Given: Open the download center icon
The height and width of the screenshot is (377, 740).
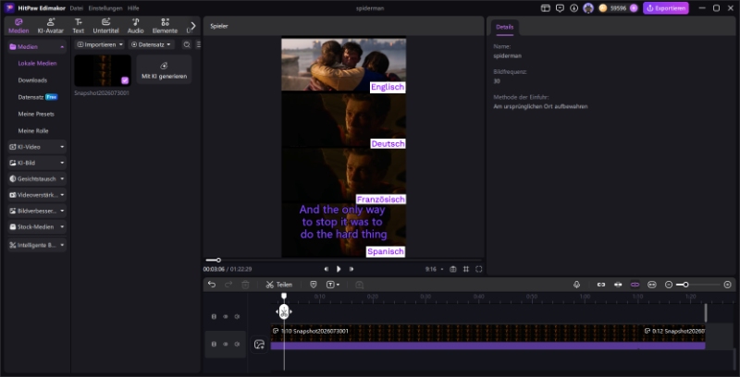Looking at the screenshot, I should (x=573, y=8).
